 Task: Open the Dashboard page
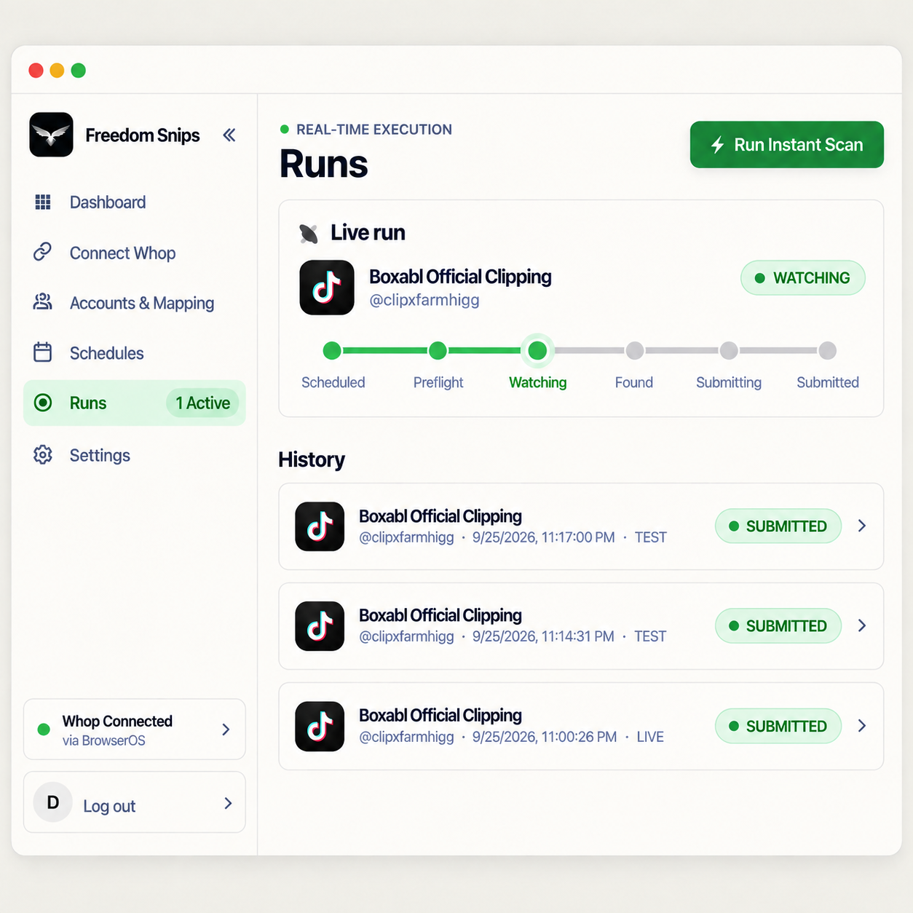click(x=108, y=202)
